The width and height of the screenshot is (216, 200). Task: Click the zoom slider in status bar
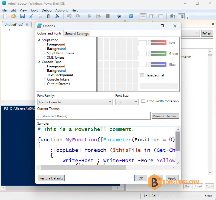point(173,196)
